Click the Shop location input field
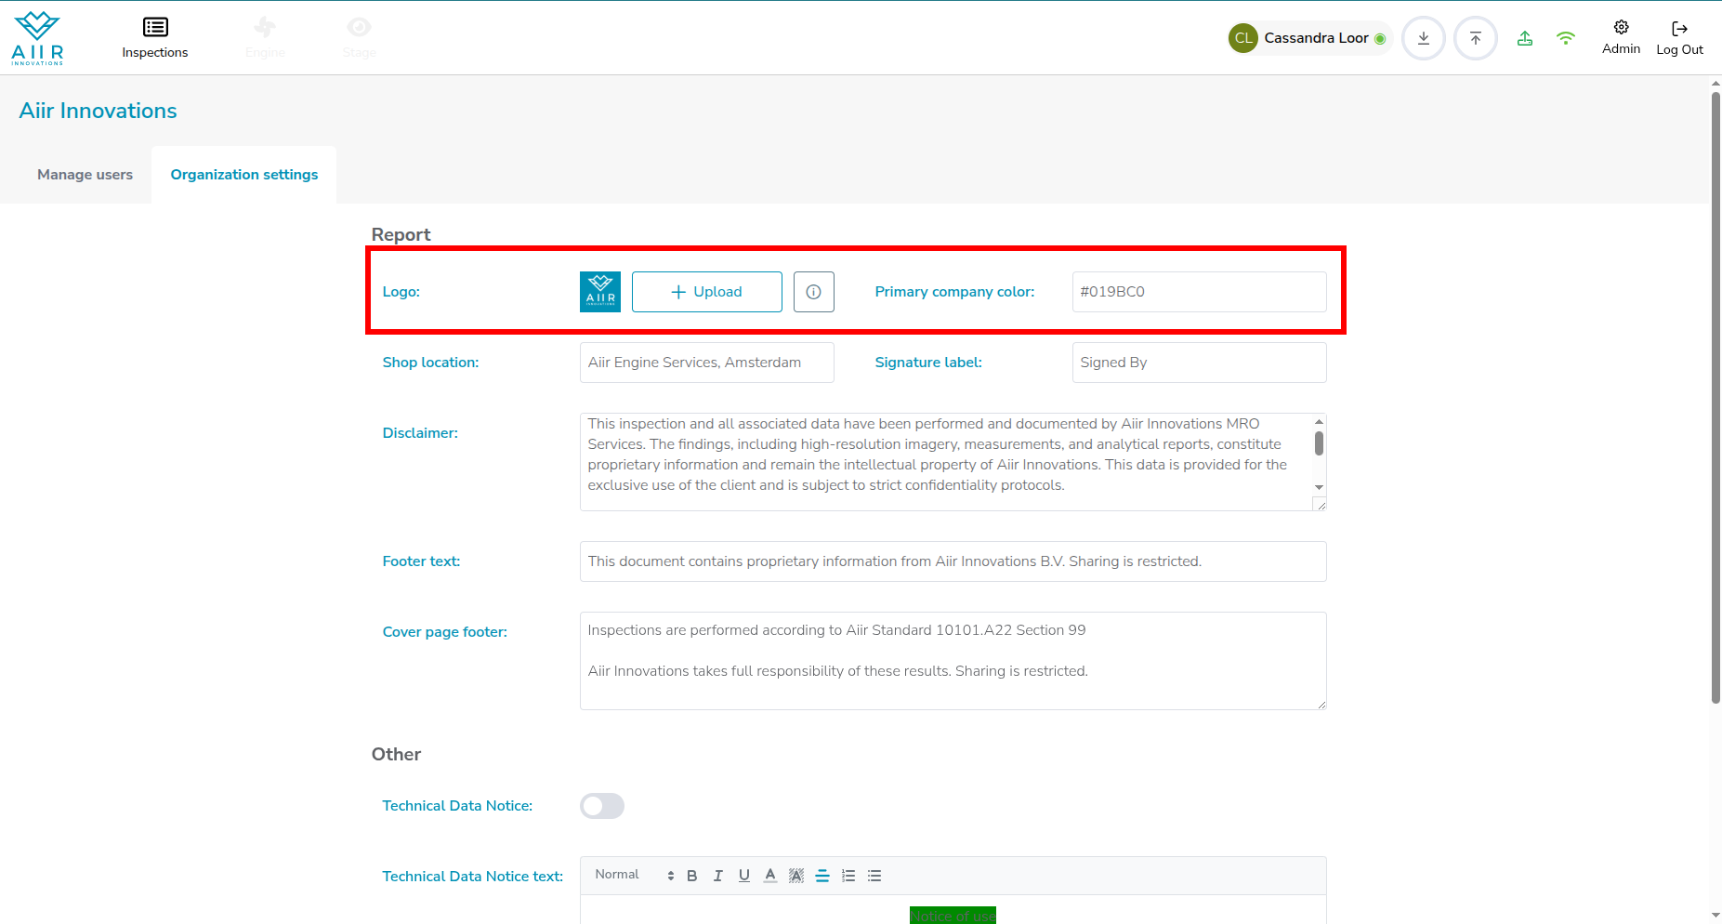 click(707, 363)
